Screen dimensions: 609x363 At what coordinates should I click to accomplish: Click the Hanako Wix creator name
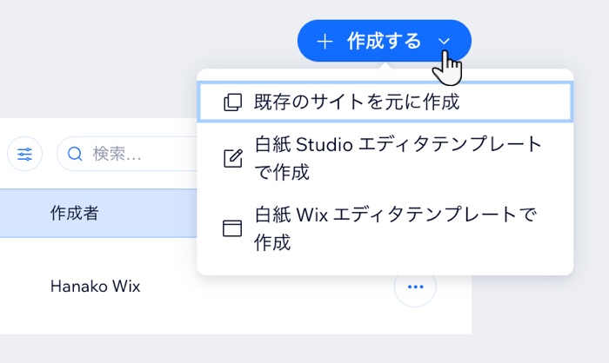coord(94,286)
